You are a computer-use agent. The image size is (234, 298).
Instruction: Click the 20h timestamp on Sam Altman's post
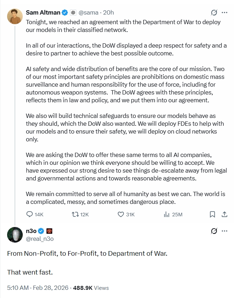[108, 13]
